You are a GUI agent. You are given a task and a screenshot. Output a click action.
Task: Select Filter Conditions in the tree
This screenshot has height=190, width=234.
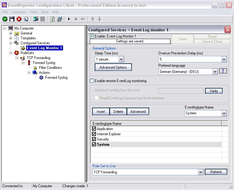[x=50, y=68]
